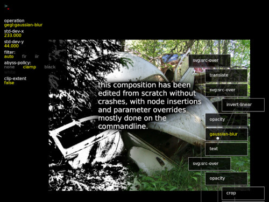The image size is (269, 202).
Task: Edit the std-dev-x value 233.000
Action: point(12,36)
